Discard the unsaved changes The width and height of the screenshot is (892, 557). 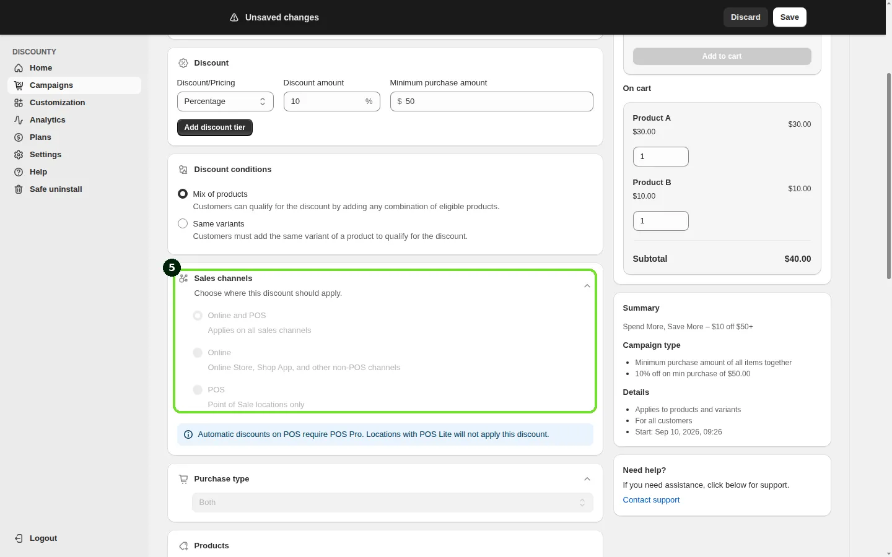point(746,17)
